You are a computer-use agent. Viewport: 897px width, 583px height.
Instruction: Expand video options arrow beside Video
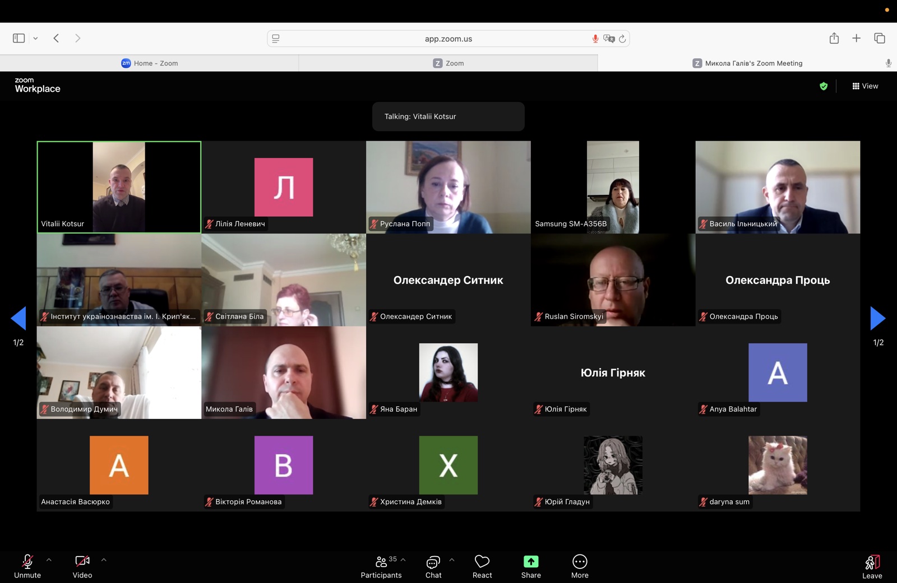click(x=104, y=559)
